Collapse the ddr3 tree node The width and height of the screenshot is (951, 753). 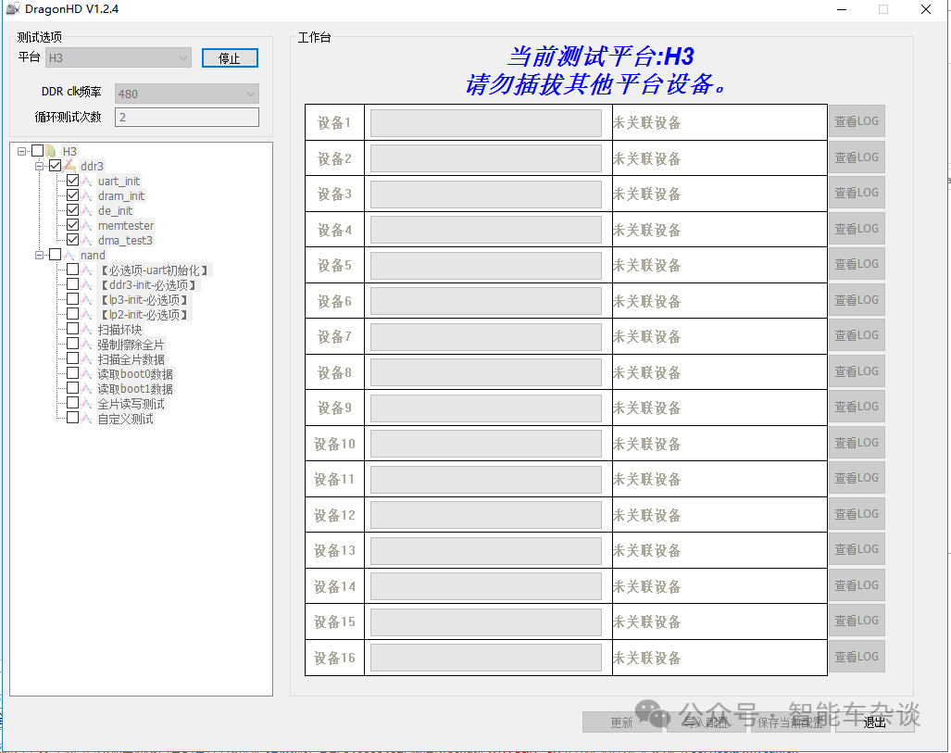click(x=40, y=166)
